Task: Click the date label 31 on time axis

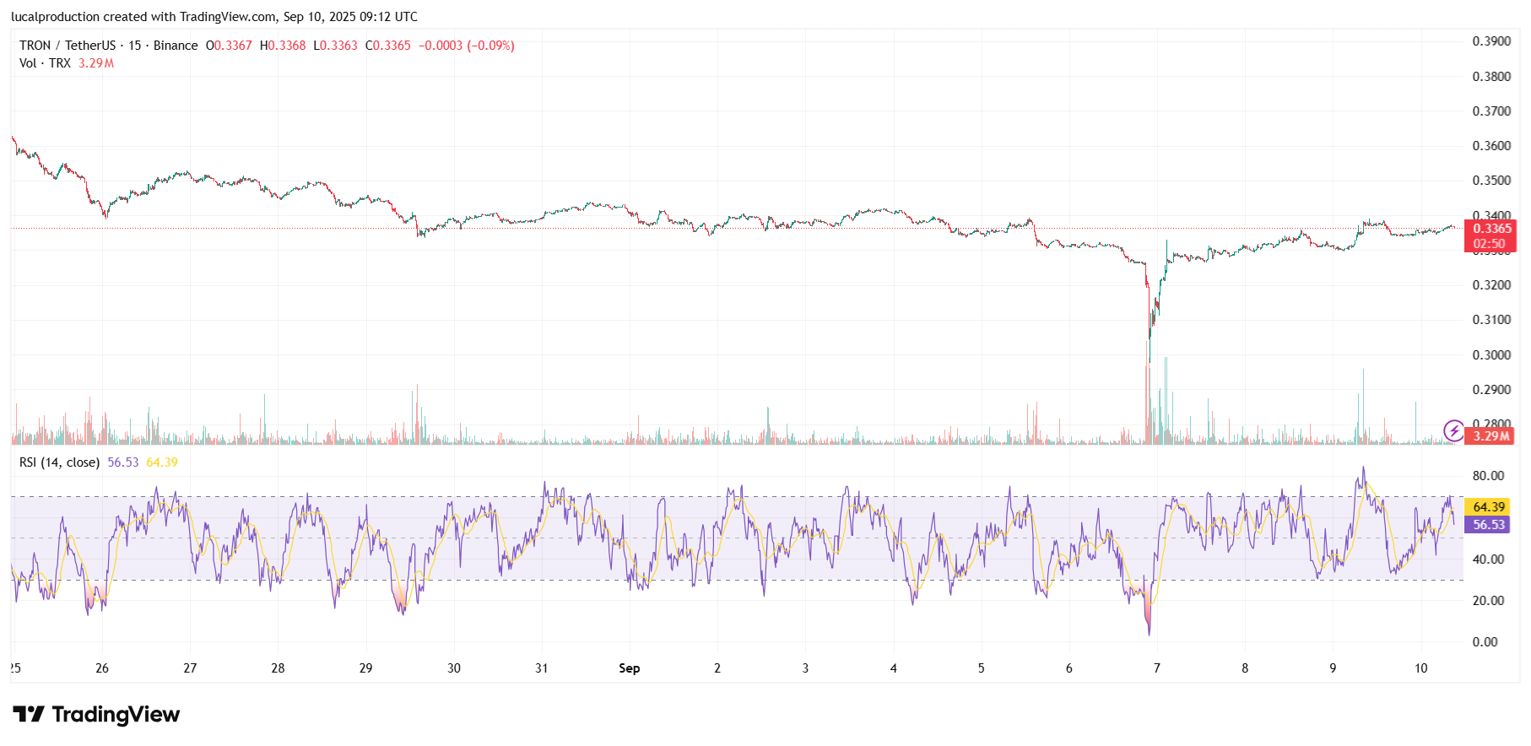Action: 542,668
